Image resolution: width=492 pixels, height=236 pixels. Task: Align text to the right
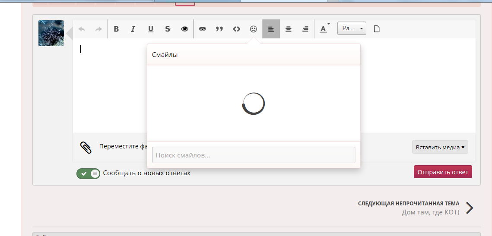tap(305, 29)
